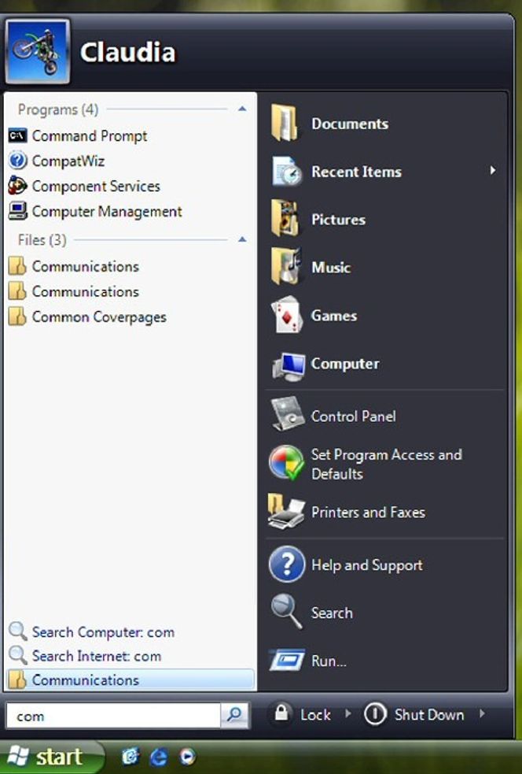Open Printers and Faxes icon
522x774 pixels.
286,511
